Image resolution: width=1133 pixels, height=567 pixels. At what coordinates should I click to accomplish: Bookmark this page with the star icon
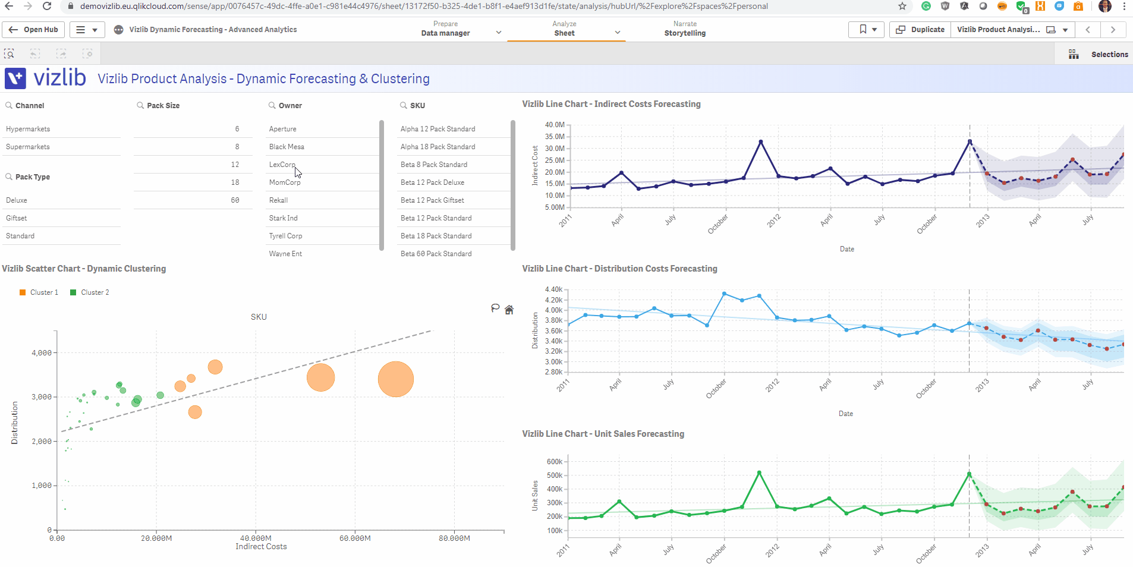[x=902, y=6]
